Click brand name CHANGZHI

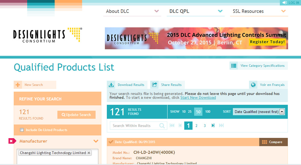tap(144, 158)
